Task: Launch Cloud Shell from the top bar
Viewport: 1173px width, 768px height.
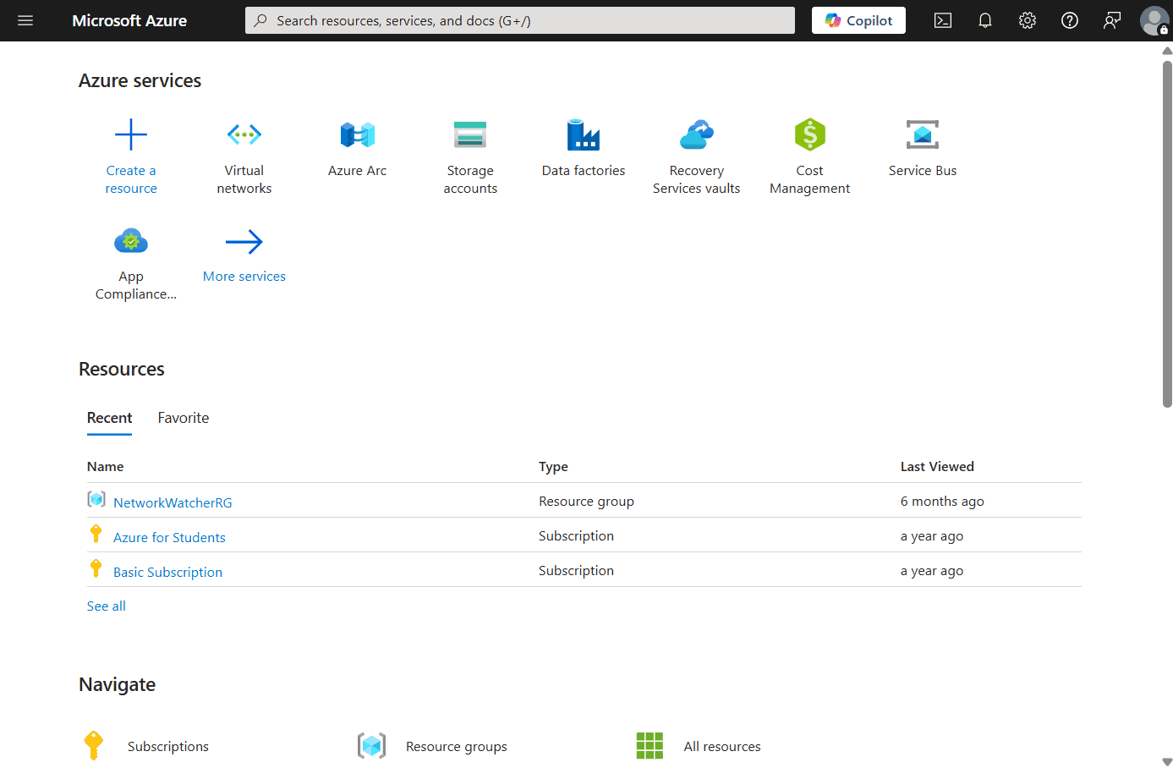Action: (943, 20)
